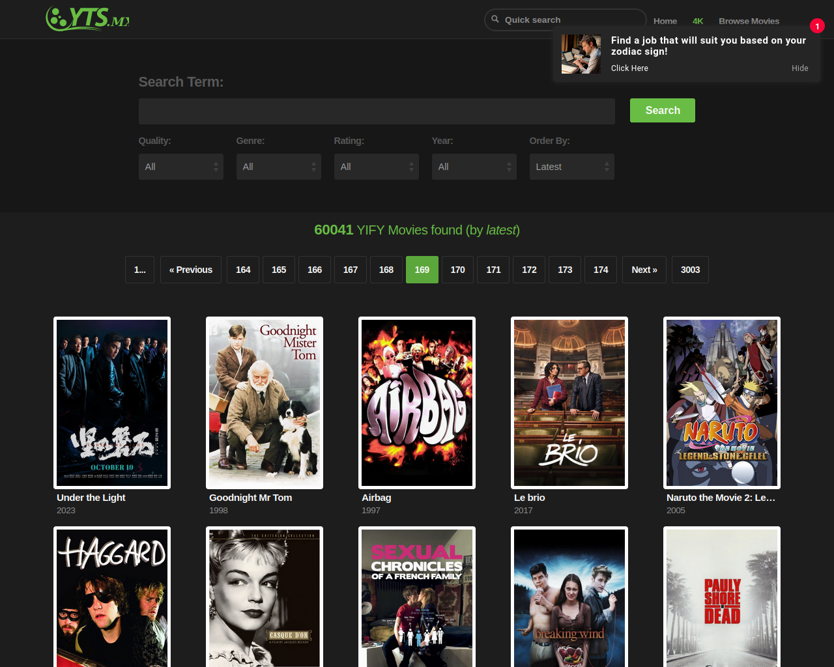Go to page 174

601,270
